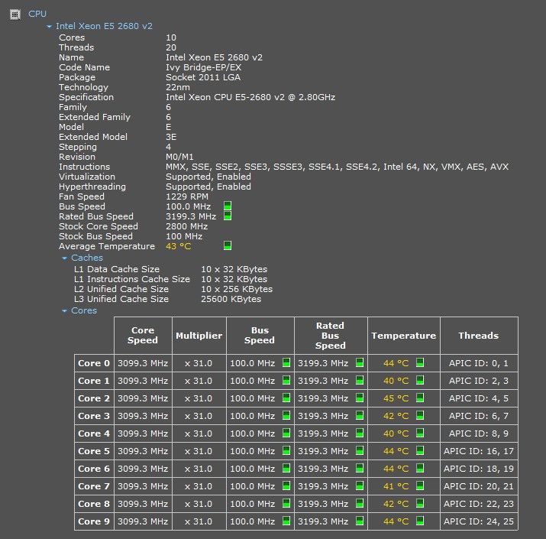The height and width of the screenshot is (539, 546).
Task: Click the green graph icon beside Rated Bus Speed 3199.3 MHz
Action: pos(228,216)
